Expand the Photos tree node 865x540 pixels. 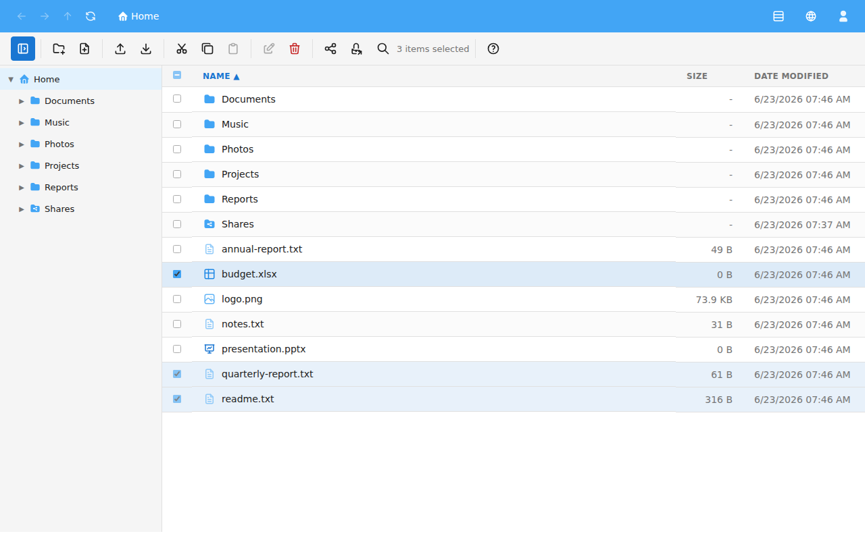(x=22, y=144)
